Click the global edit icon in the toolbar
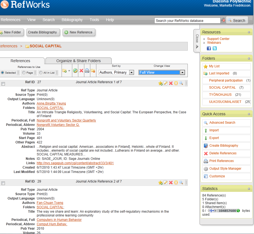 [75, 71]
